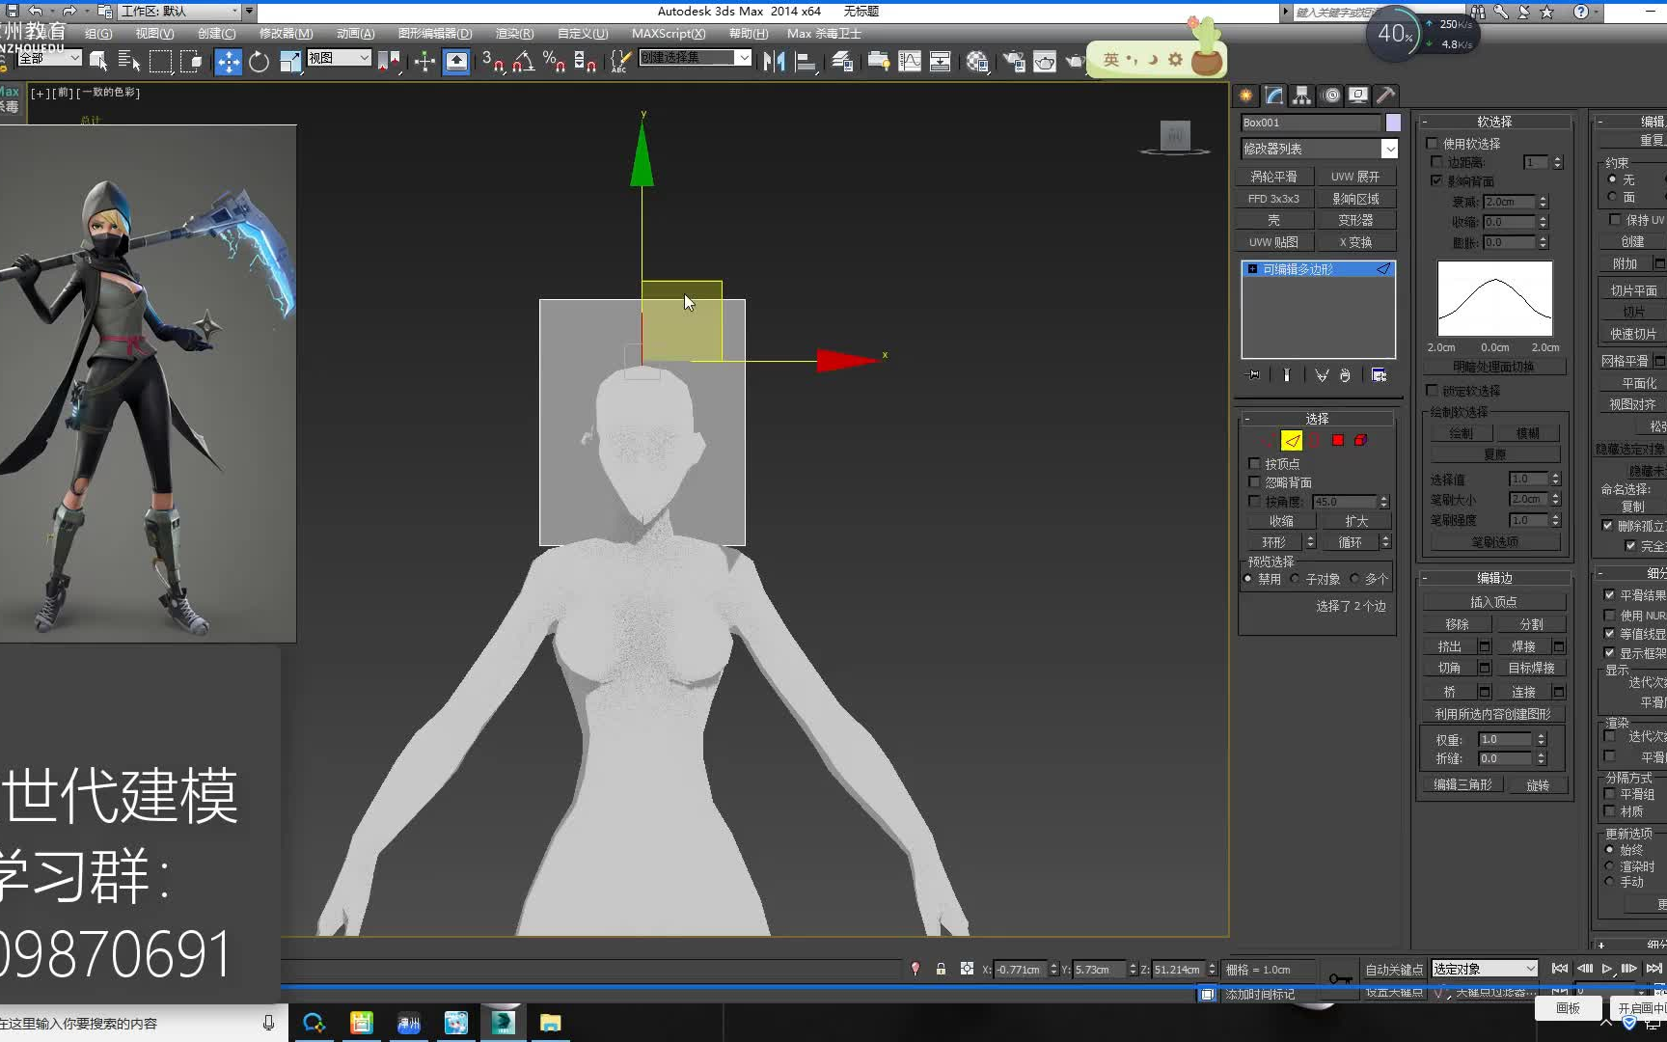
Task: Open the 选定对象 key filter dropdown
Action: point(1485,969)
